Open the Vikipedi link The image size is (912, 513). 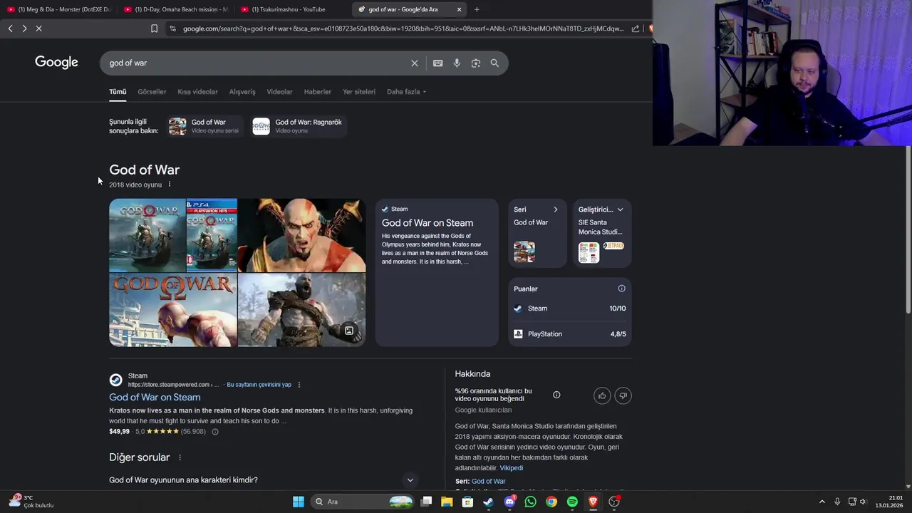click(x=512, y=468)
